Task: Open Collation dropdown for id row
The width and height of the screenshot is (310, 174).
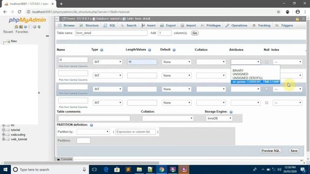Action: point(211,62)
